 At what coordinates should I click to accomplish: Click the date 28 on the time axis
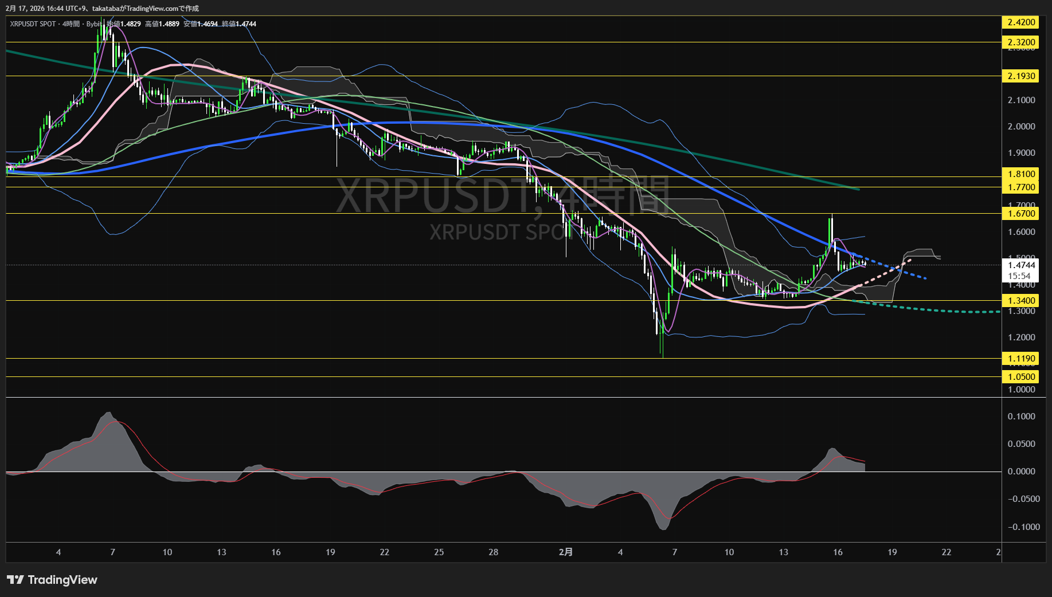pyautogui.click(x=493, y=552)
